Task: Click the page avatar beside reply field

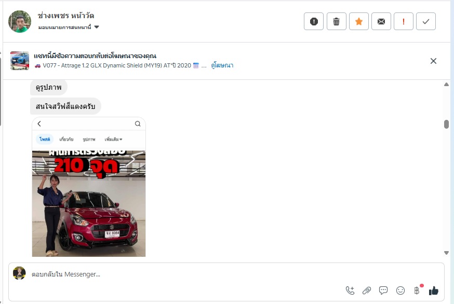Action: pyautogui.click(x=19, y=273)
